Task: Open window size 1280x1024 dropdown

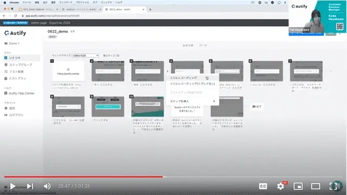Action: point(85,55)
